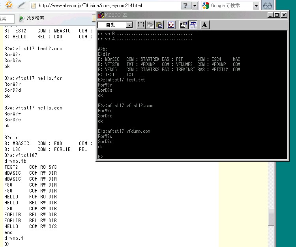Open Properties icon in MZBDO toolbar
The image size is (296, 247).
183,25
